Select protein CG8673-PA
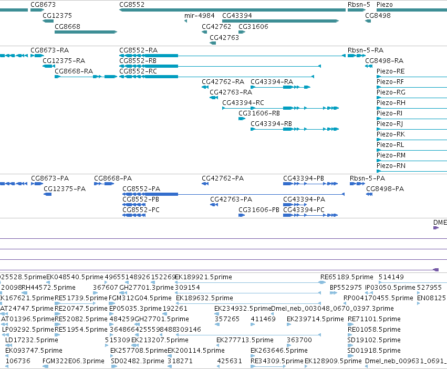Image resolution: width=447 pixels, height=369 pixels. click(50, 178)
